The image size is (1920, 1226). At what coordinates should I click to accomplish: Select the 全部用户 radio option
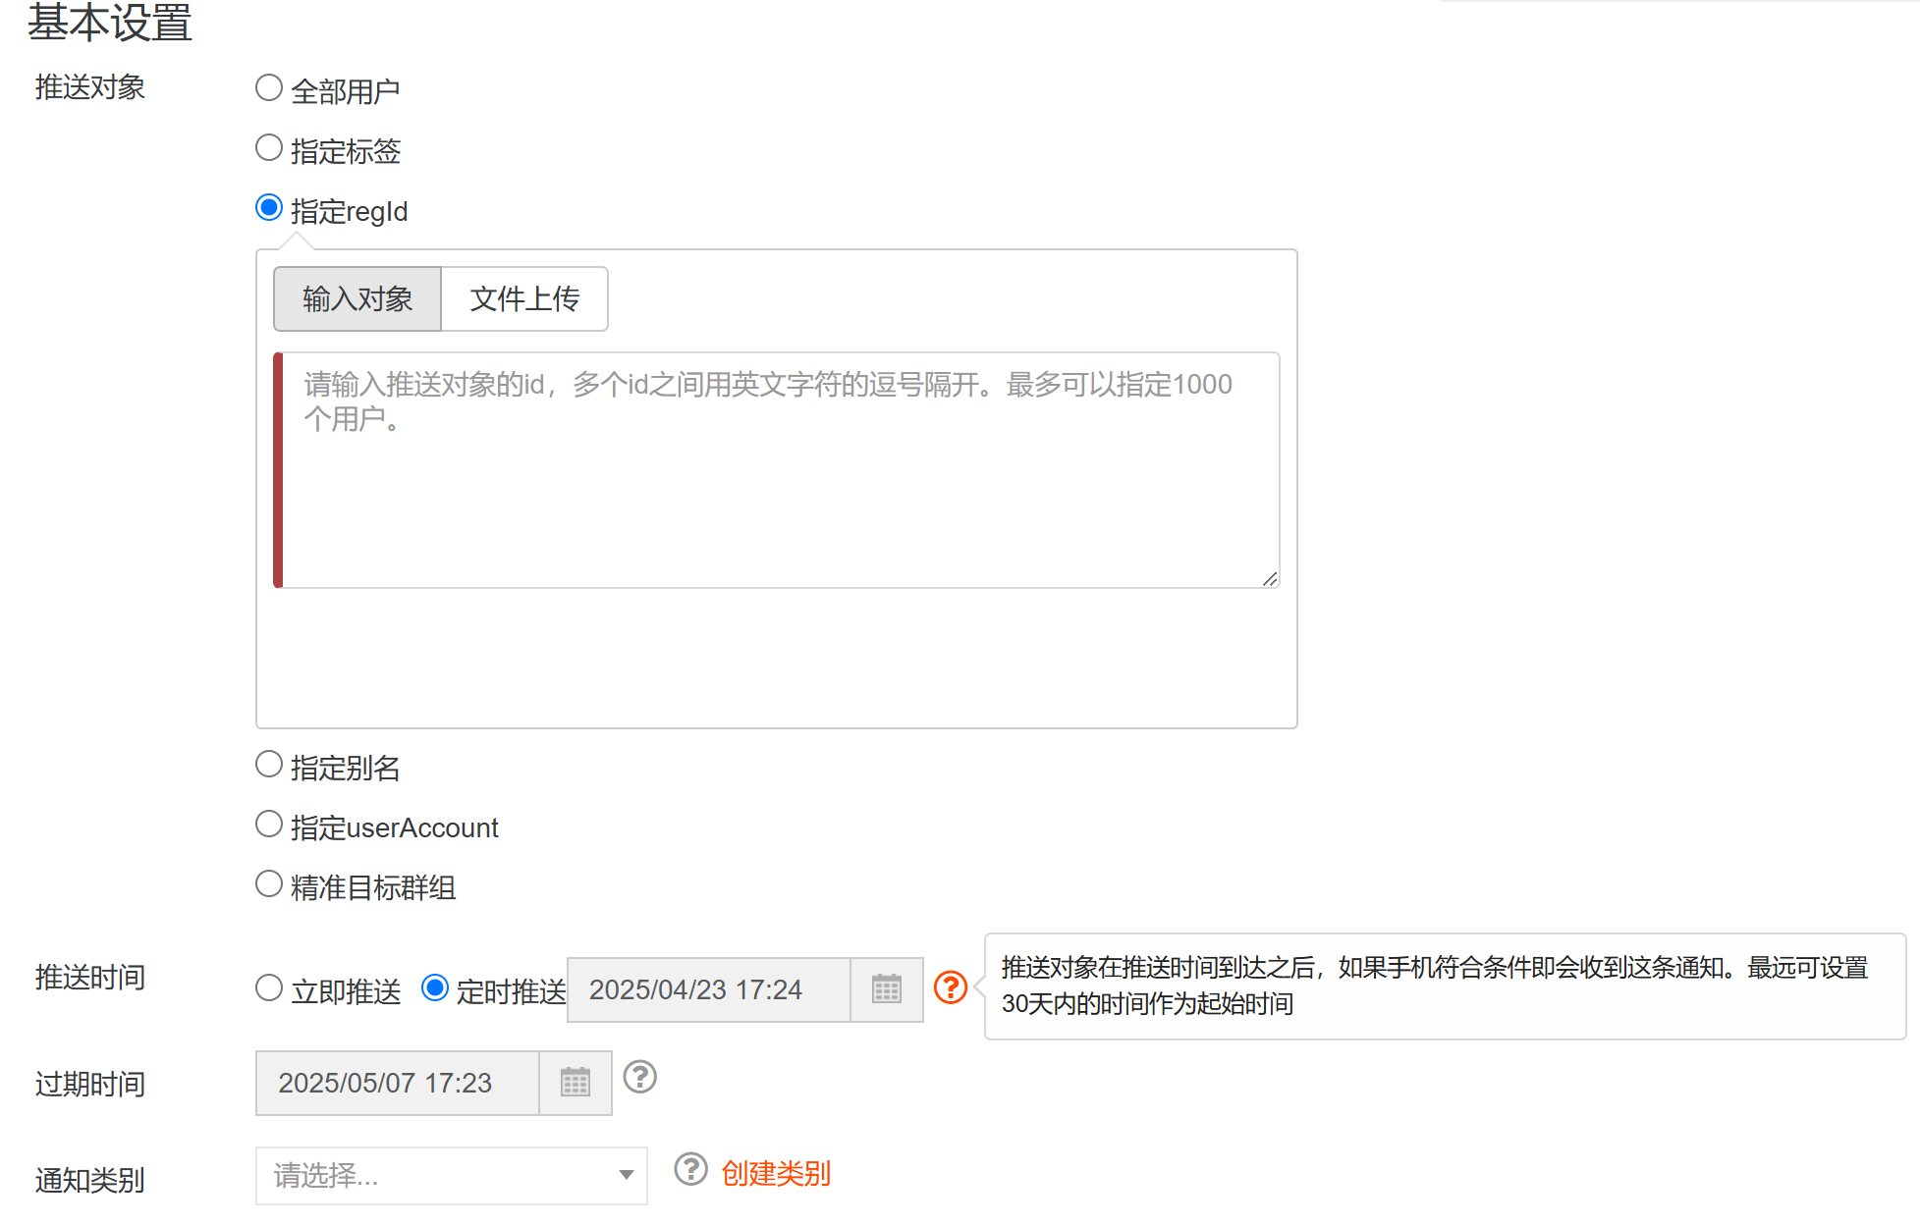click(x=269, y=88)
